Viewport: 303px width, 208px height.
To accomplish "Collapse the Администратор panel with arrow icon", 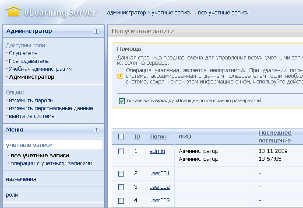I will tap(96, 31).
